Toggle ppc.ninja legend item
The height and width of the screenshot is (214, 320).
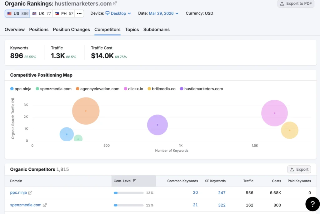21,89
